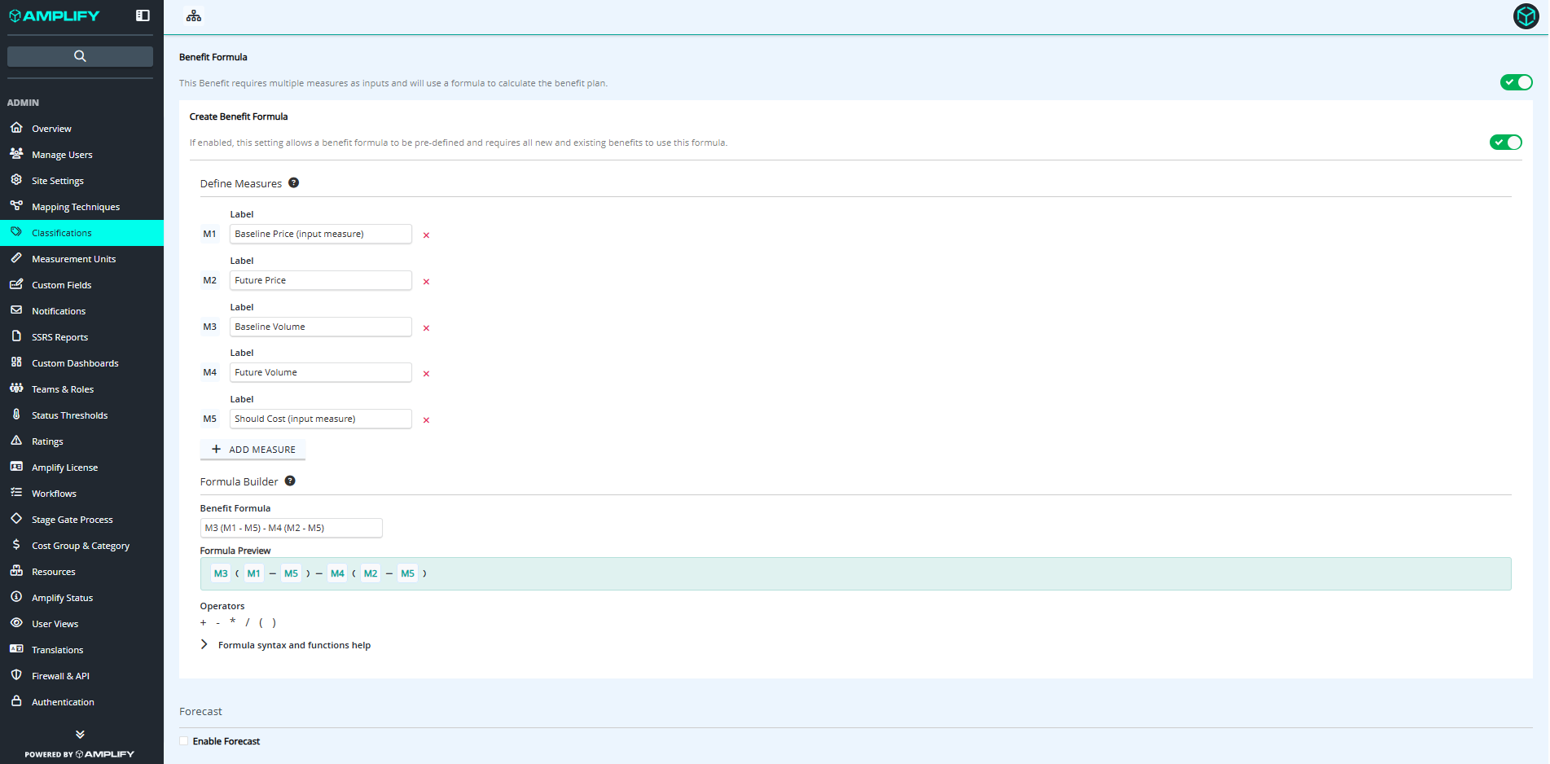This screenshot has height=764, width=1550.
Task: Click the Custom Fields edit icon
Action: tap(16, 284)
